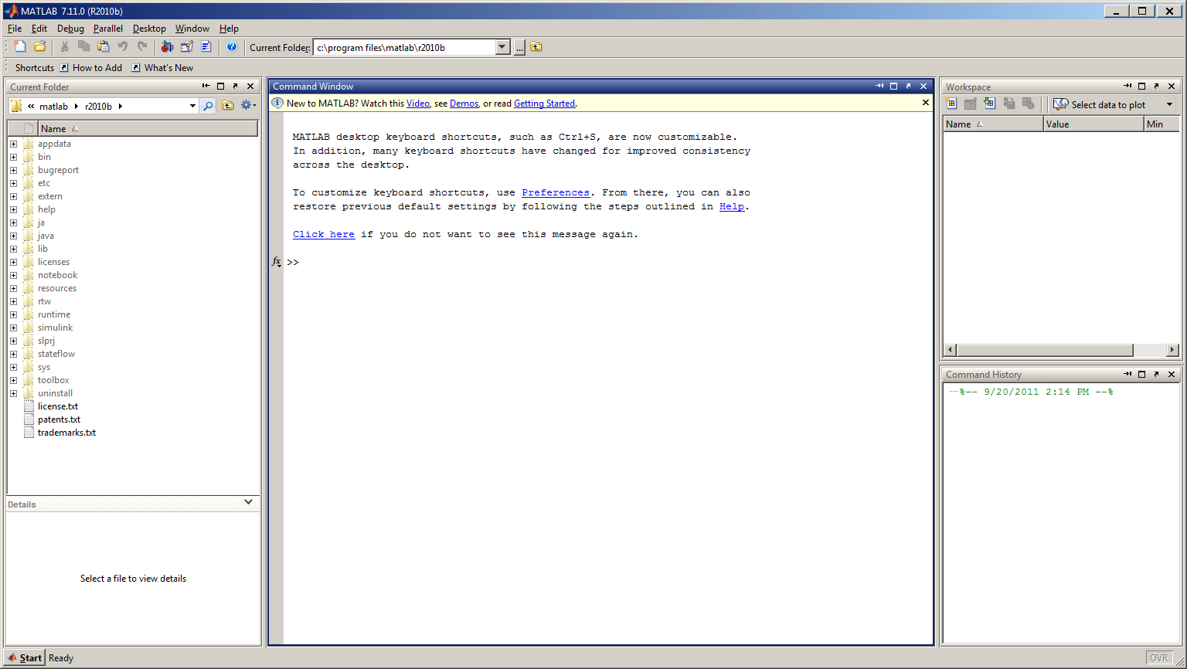This screenshot has height=669, width=1187.
Task: Open the Getting Started link
Action: (545, 104)
